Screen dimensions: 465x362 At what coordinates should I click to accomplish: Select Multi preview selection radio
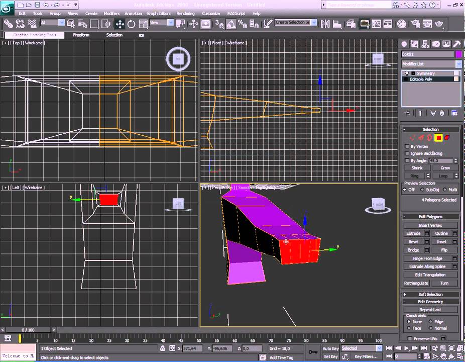click(444, 190)
